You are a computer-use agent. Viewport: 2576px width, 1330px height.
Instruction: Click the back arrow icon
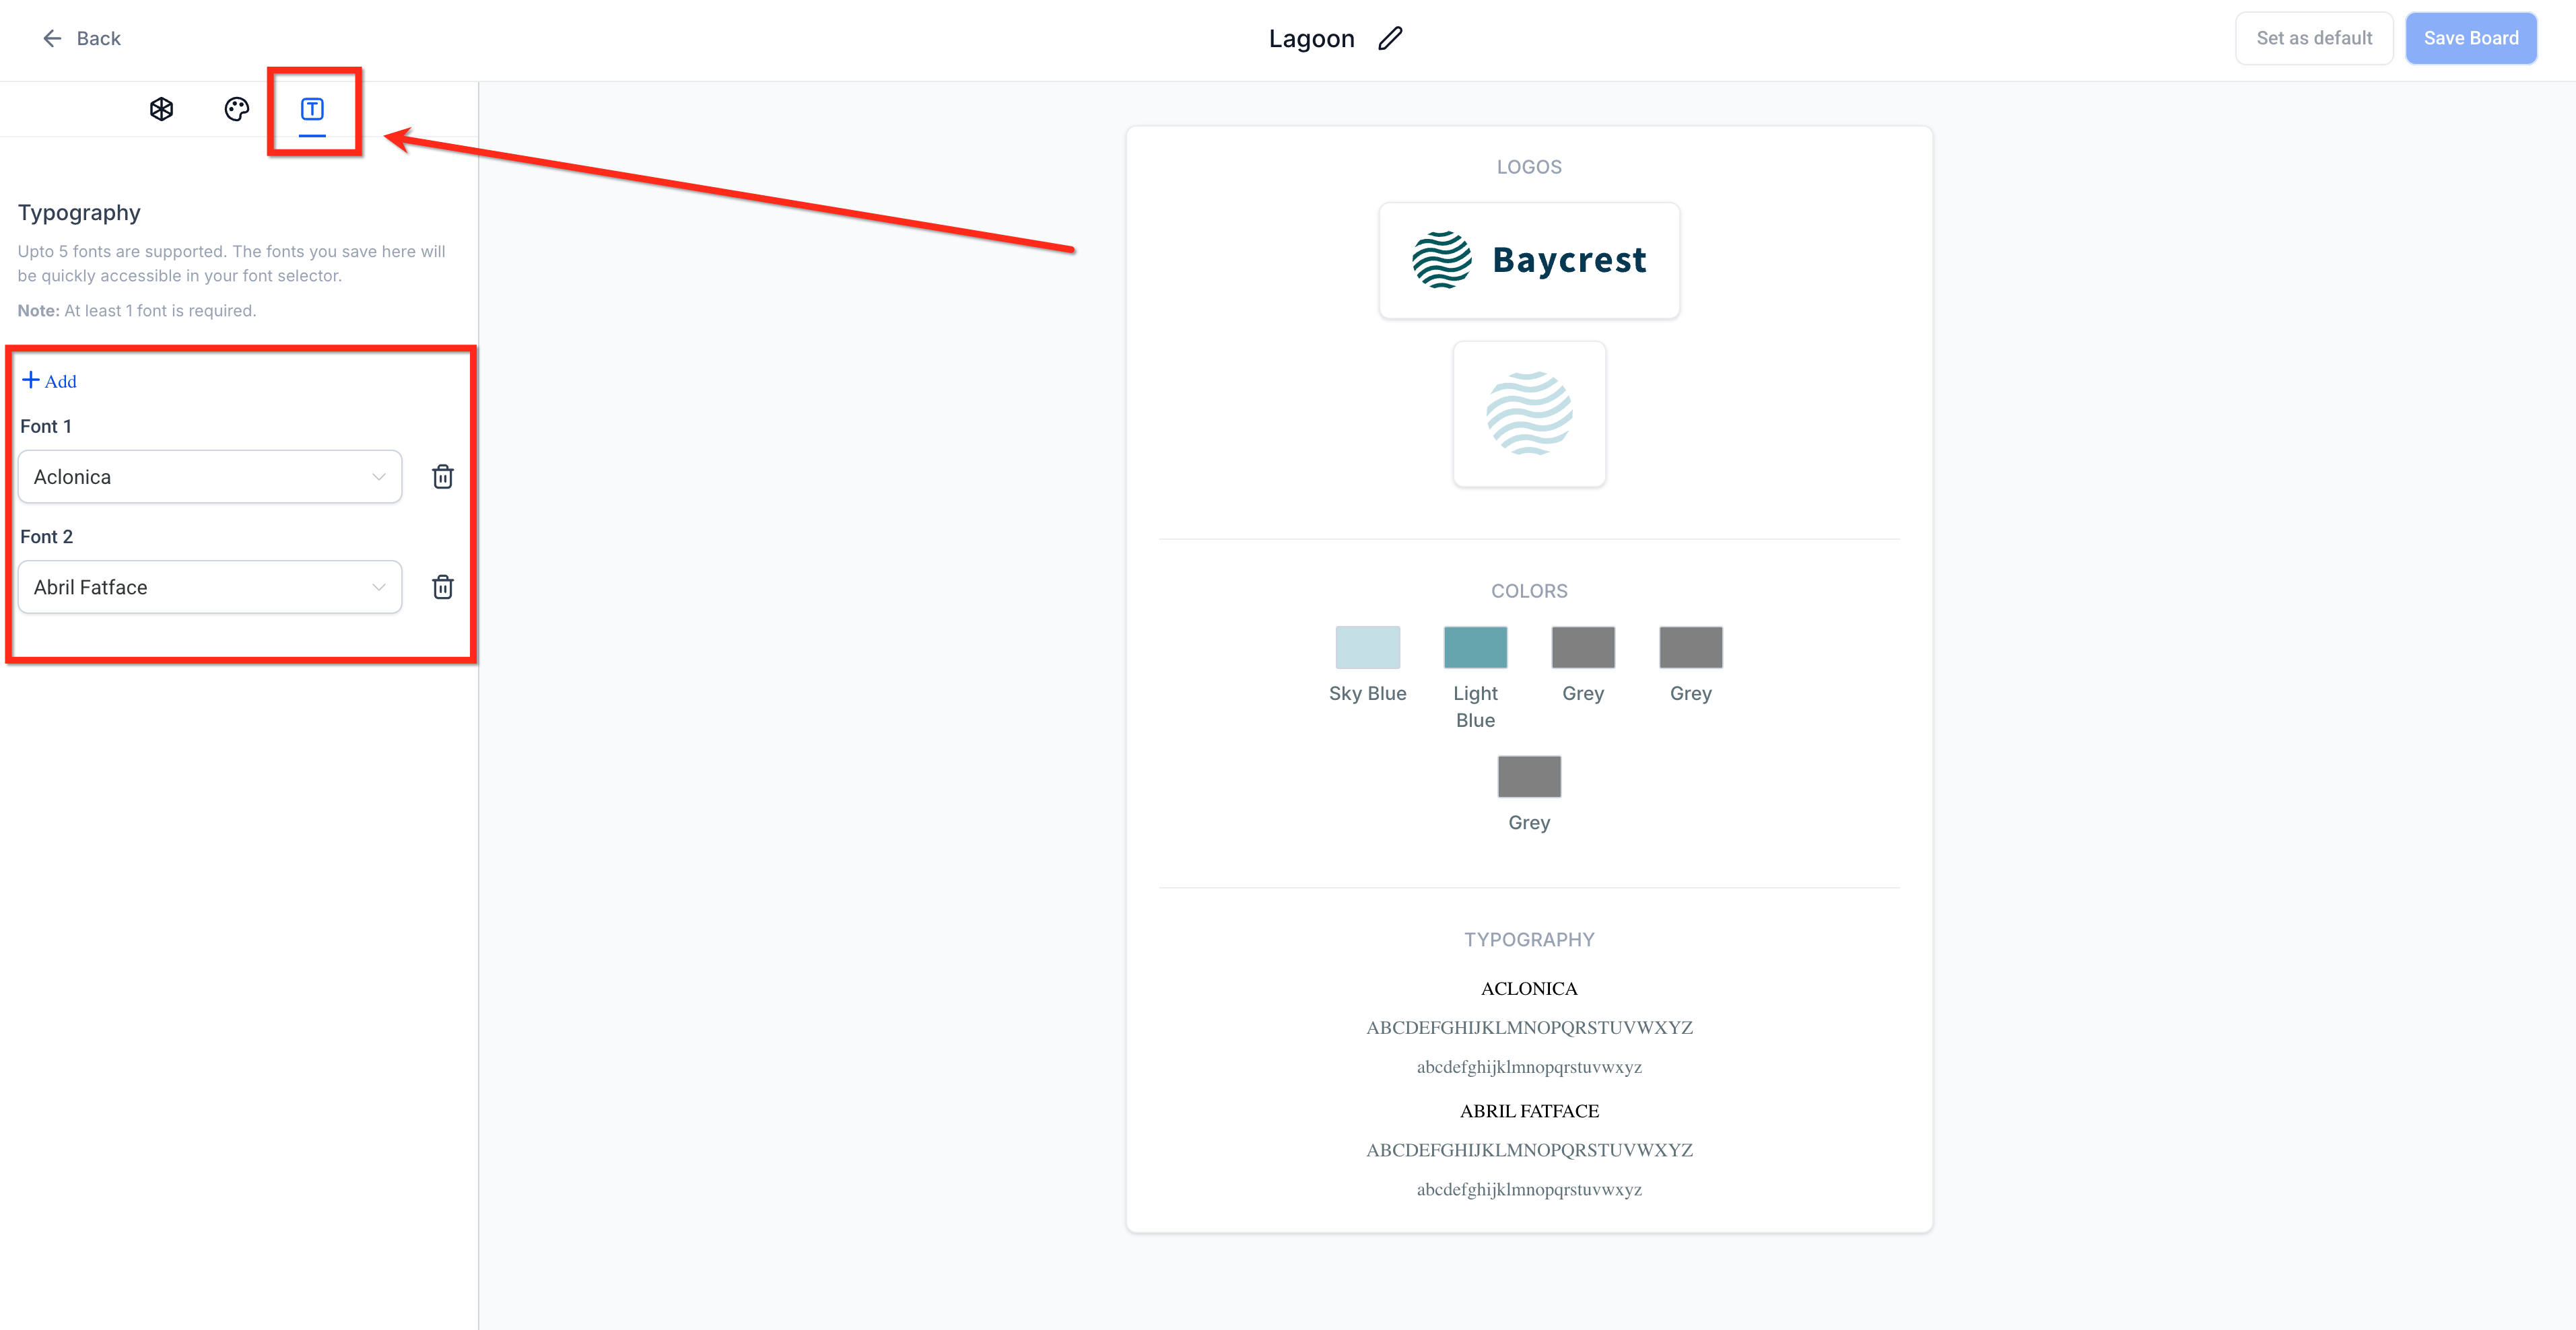(52, 38)
